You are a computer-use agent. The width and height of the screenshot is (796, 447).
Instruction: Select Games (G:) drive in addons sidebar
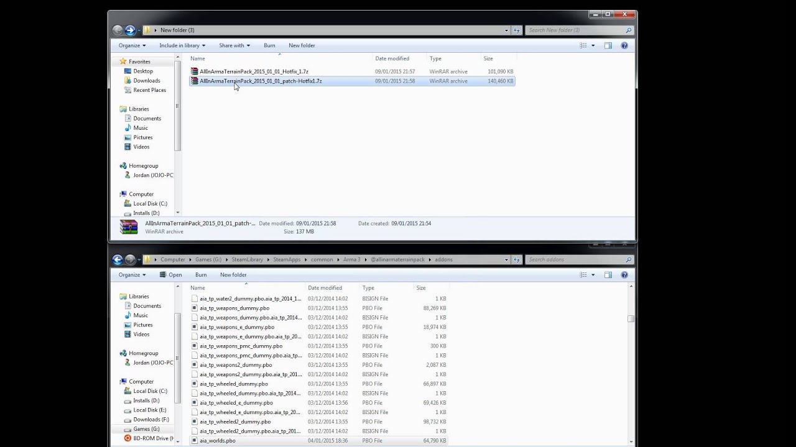pyautogui.click(x=146, y=429)
